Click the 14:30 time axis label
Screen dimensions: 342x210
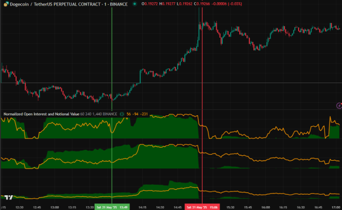point(160,207)
